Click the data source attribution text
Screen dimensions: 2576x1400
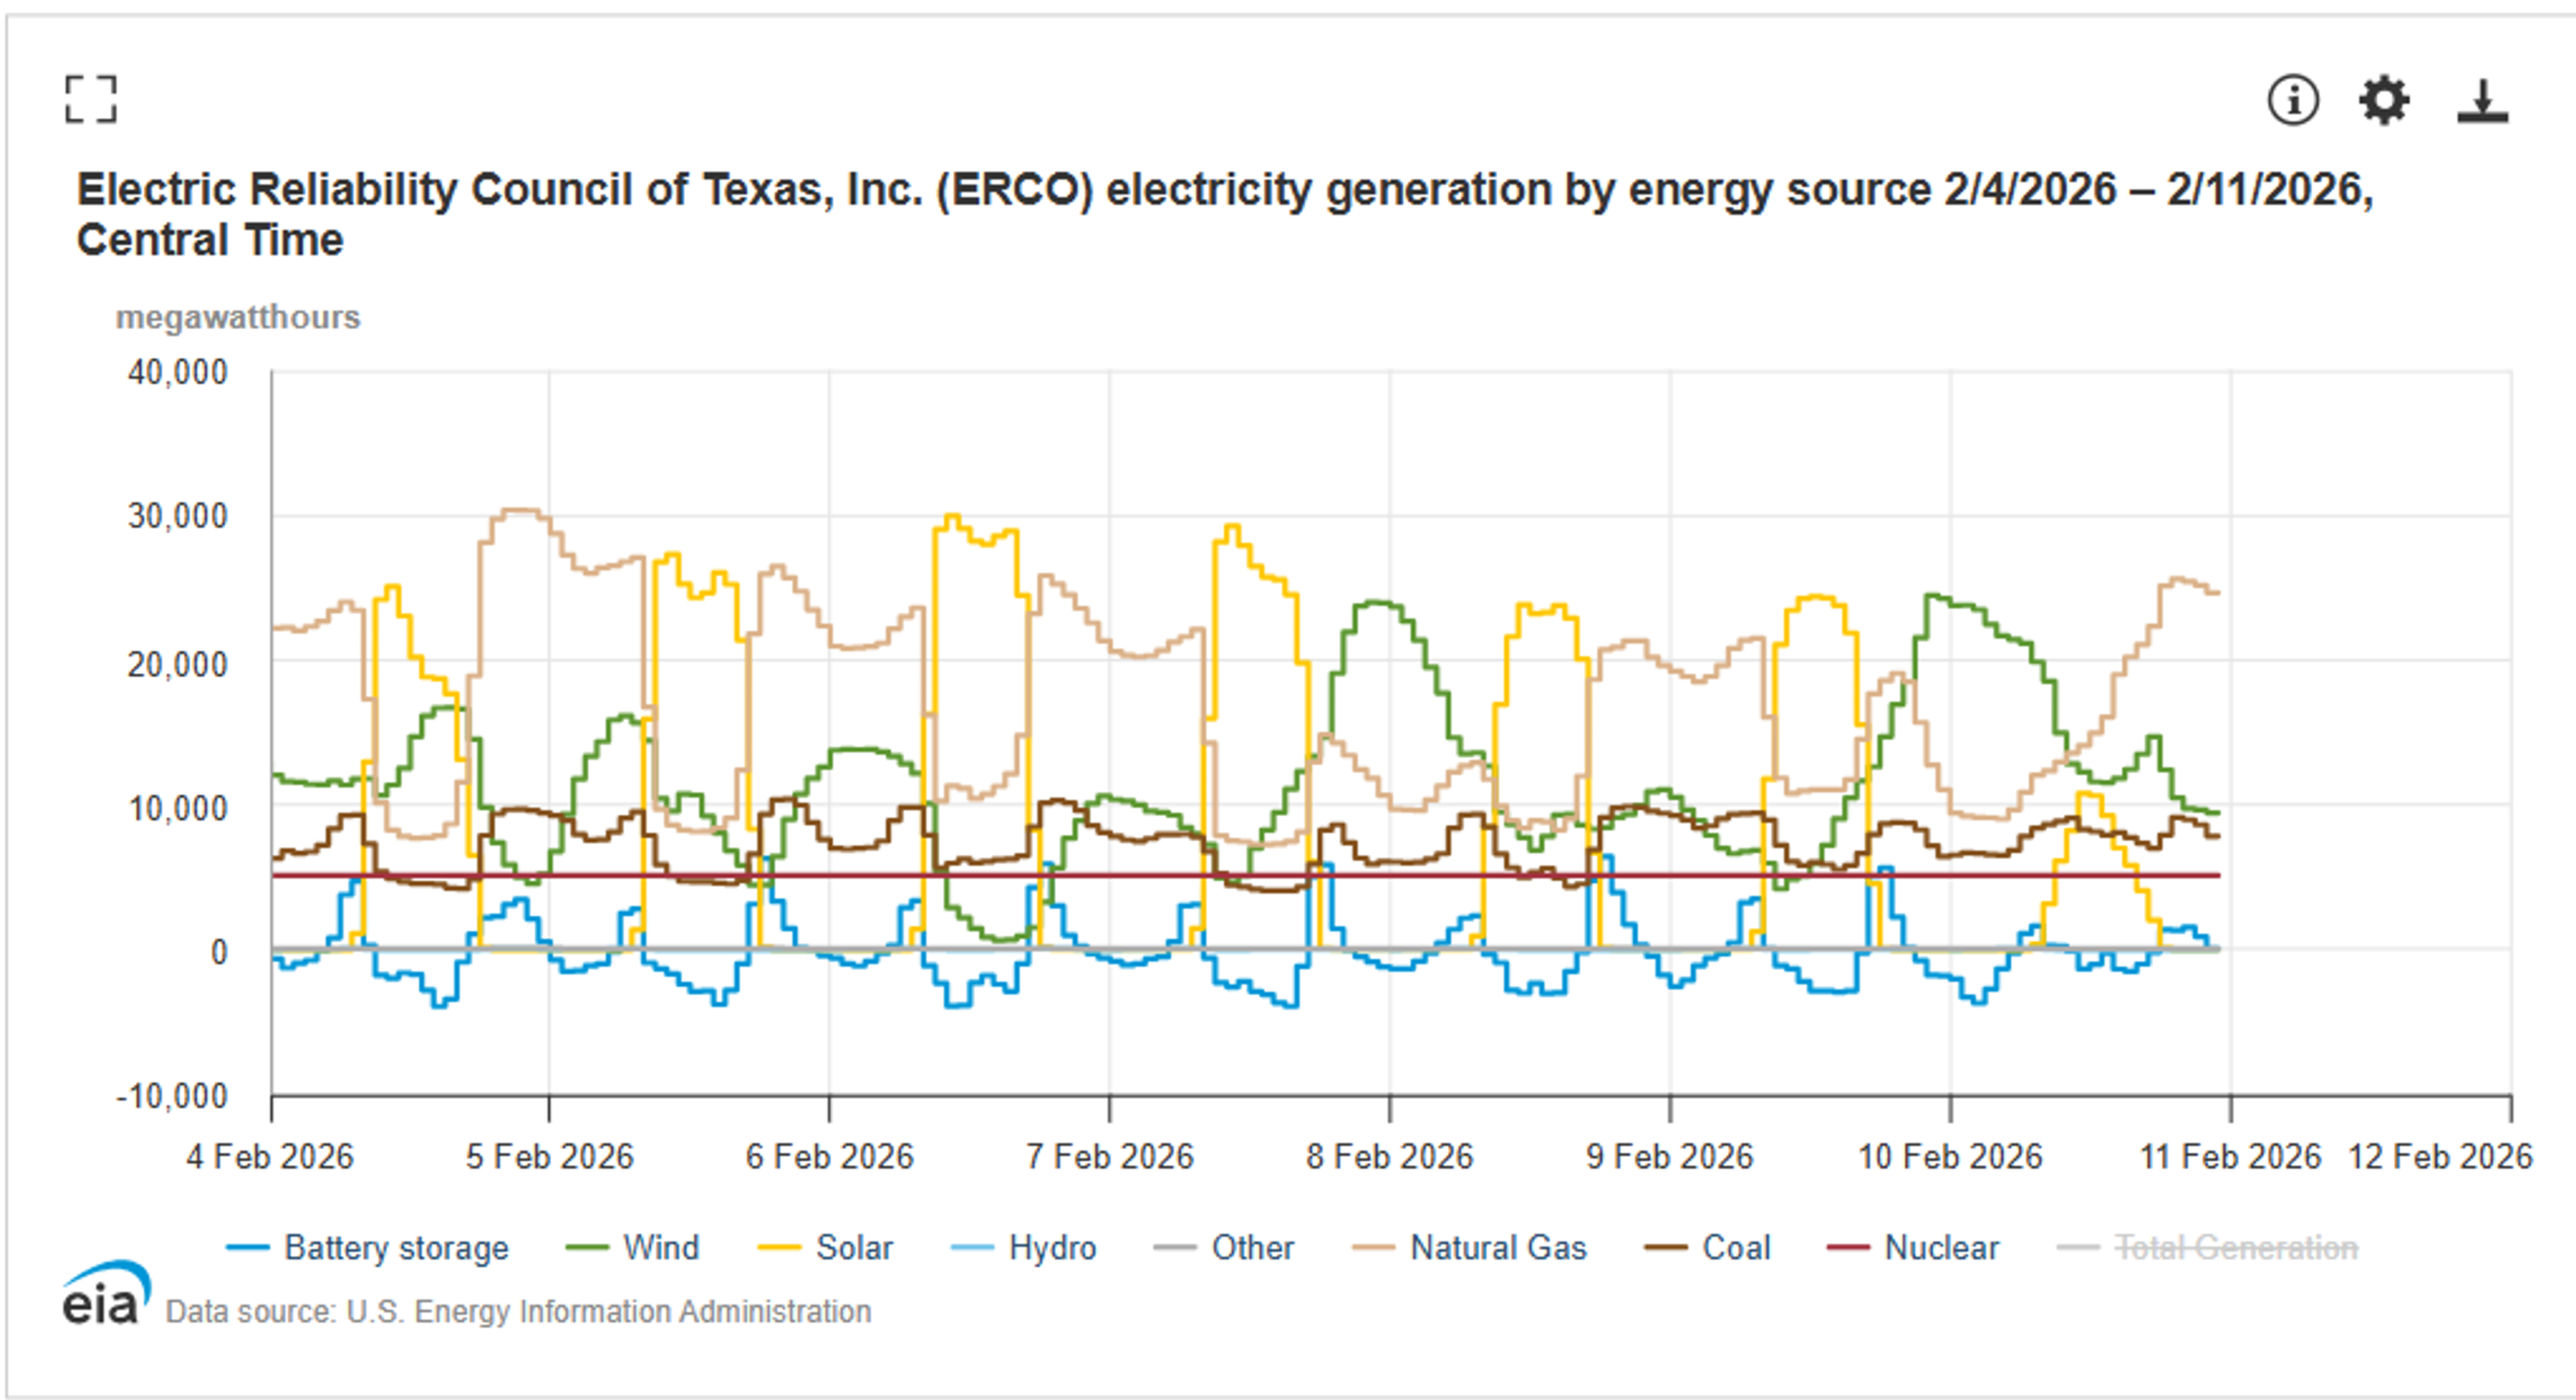[518, 1311]
